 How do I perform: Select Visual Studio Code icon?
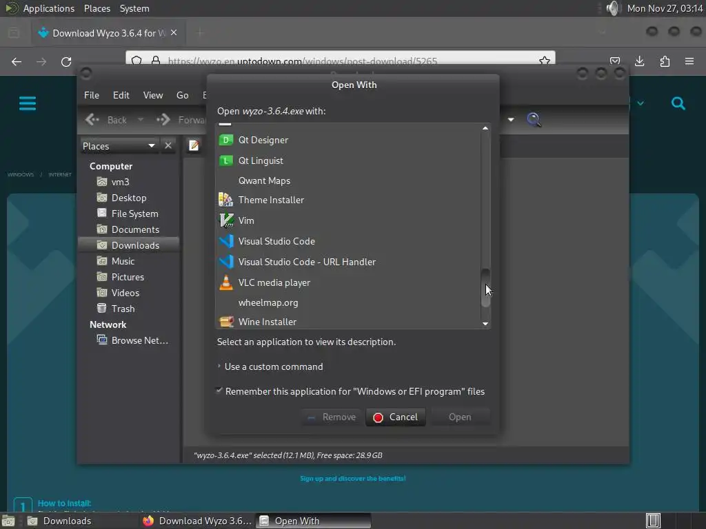click(x=226, y=241)
